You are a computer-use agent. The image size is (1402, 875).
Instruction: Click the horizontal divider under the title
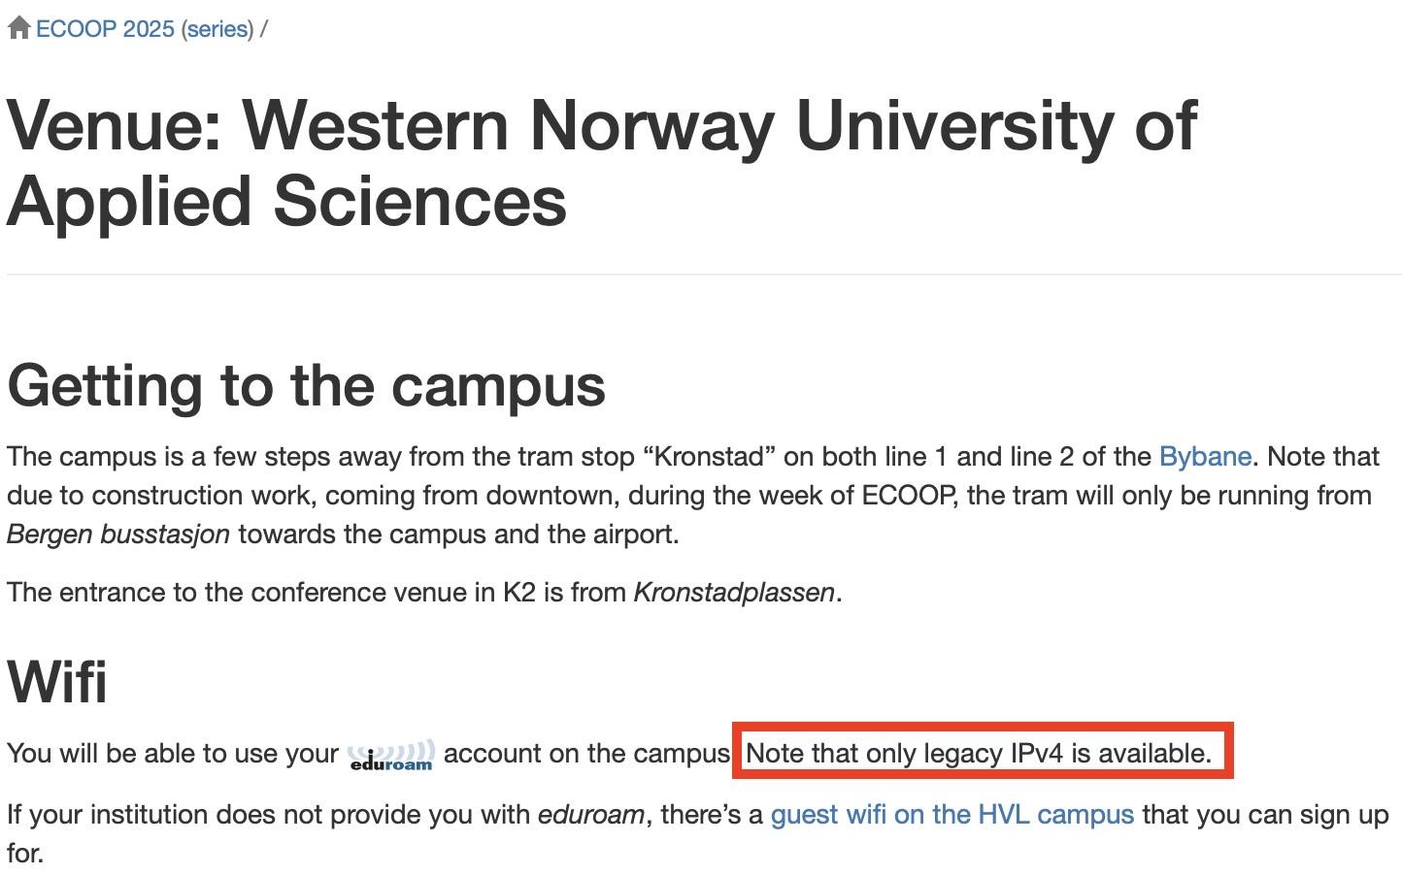tap(703, 275)
